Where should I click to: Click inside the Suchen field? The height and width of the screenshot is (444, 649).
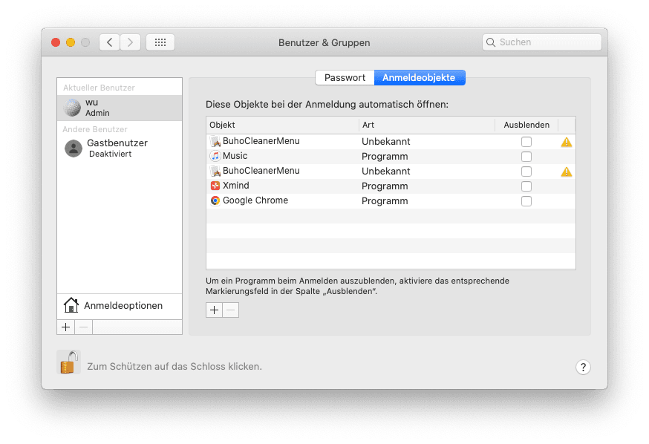click(x=542, y=42)
